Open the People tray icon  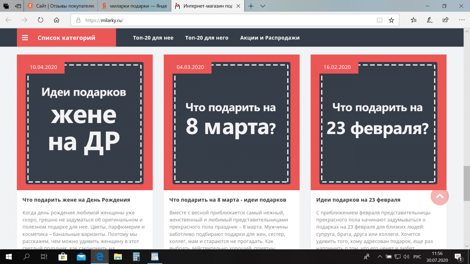point(367,257)
